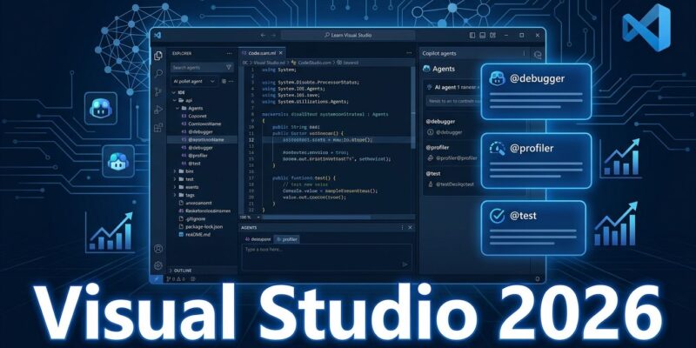
Task: Open the AGENTS panel kebab menu
Action: [x=402, y=227]
